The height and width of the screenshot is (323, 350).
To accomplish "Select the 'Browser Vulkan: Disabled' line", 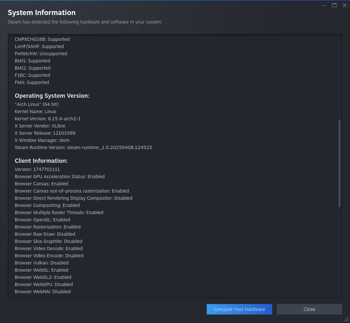I will 42,263.
